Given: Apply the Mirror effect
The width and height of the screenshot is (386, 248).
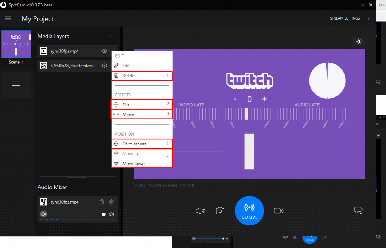Looking at the screenshot, I should [x=142, y=115].
